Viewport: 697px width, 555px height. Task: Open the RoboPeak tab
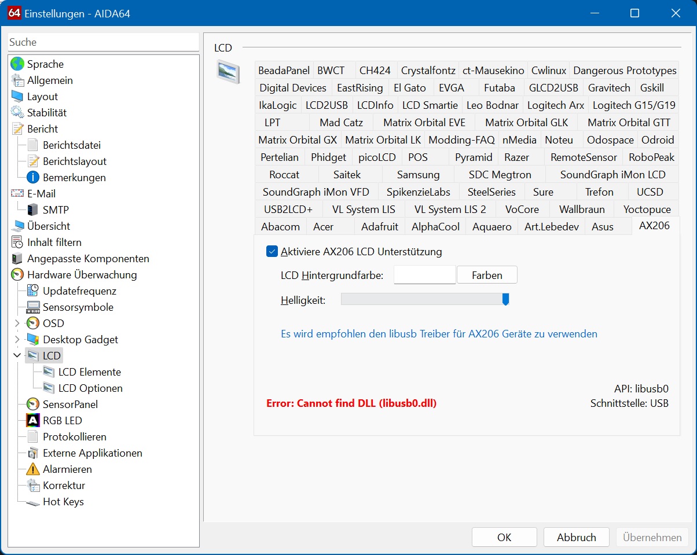pos(652,157)
